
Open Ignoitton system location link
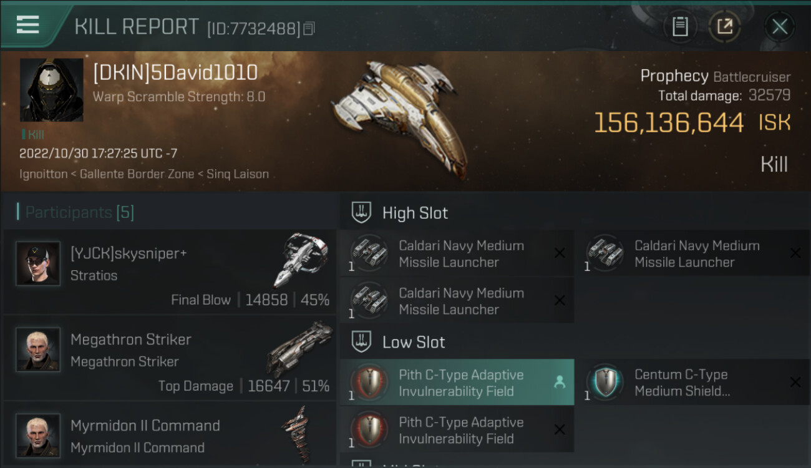(43, 174)
